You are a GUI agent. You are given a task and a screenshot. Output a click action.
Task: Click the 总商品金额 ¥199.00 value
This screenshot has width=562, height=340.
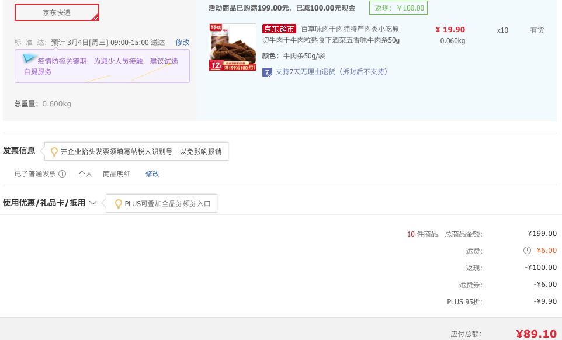[542, 234]
